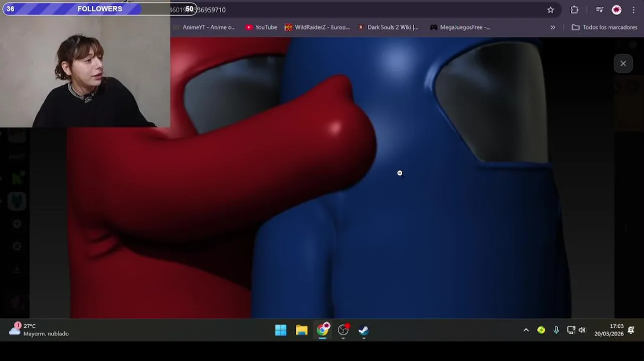The image size is (644, 361).
Task: Close the enlarged image viewer
Action: 623,64
